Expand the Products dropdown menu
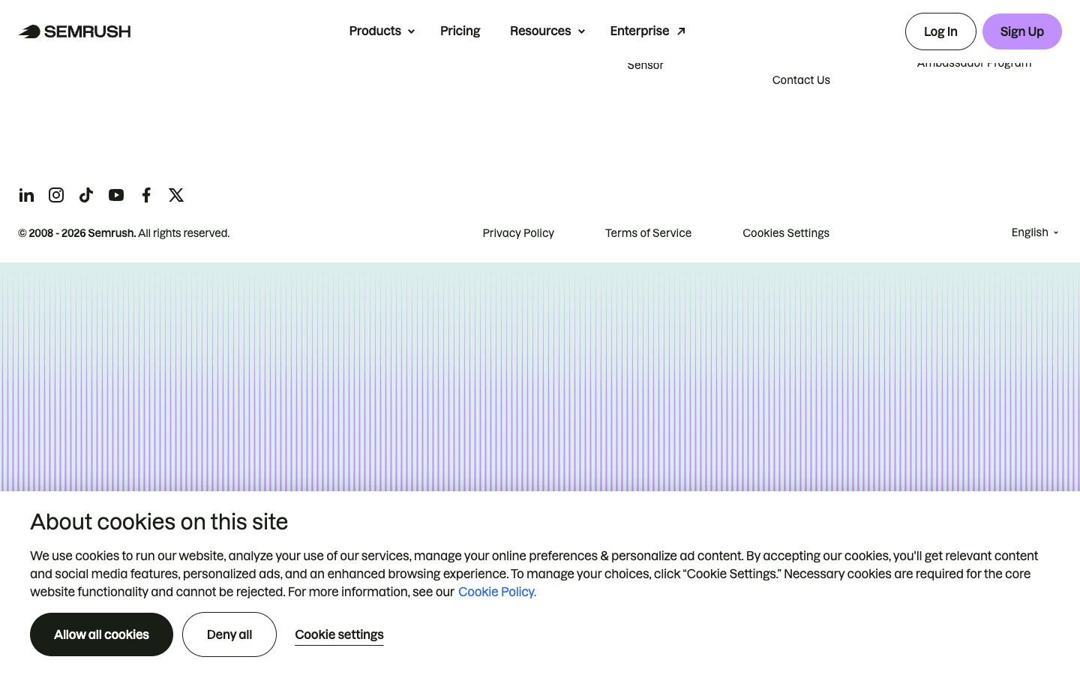The height and width of the screenshot is (675, 1080). 381,31
